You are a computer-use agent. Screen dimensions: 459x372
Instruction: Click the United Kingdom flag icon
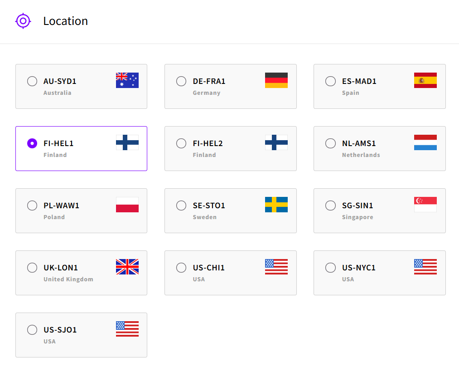(x=127, y=267)
